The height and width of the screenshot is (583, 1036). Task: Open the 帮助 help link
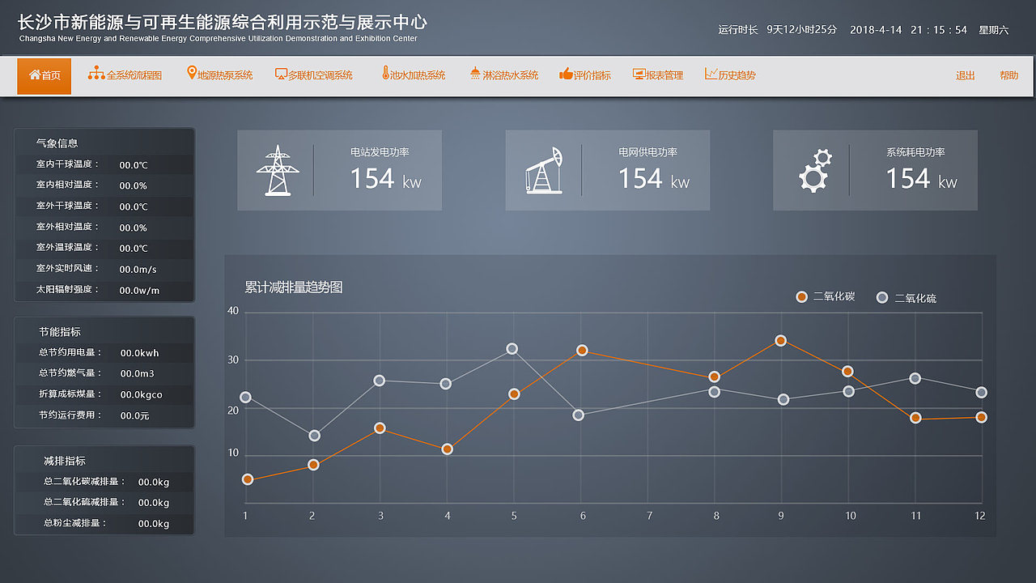[x=1008, y=74]
